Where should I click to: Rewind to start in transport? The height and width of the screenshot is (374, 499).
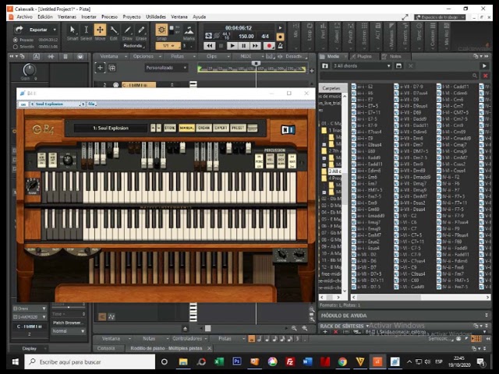click(x=210, y=46)
